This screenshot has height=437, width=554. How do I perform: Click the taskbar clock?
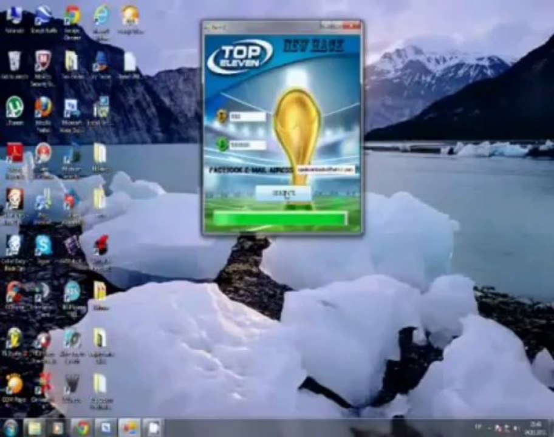click(x=535, y=428)
